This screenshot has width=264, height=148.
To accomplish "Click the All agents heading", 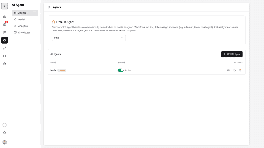I will 55,54.
